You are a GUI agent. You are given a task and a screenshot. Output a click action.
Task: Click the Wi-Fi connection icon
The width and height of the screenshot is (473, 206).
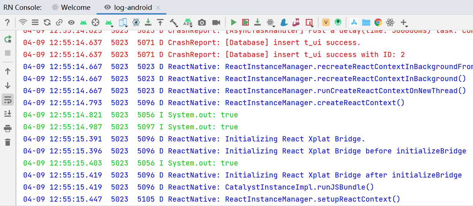click(x=23, y=22)
